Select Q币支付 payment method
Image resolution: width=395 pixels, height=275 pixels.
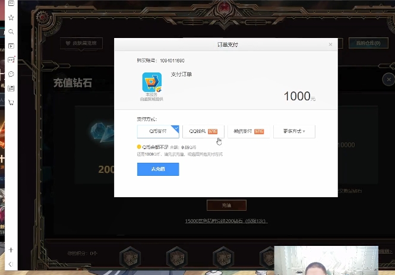point(158,131)
